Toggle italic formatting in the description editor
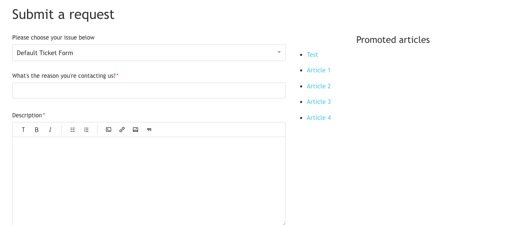This screenshot has width=505, height=225. click(50, 130)
